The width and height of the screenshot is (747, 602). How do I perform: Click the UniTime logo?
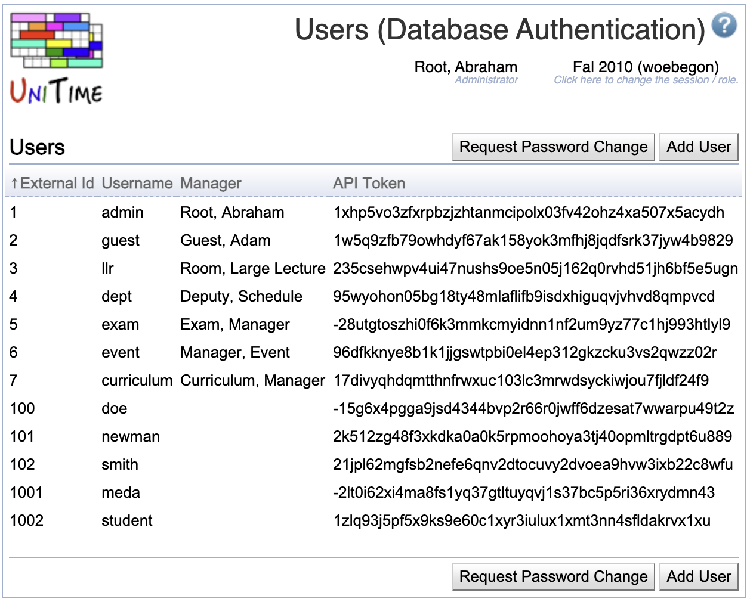tap(57, 58)
